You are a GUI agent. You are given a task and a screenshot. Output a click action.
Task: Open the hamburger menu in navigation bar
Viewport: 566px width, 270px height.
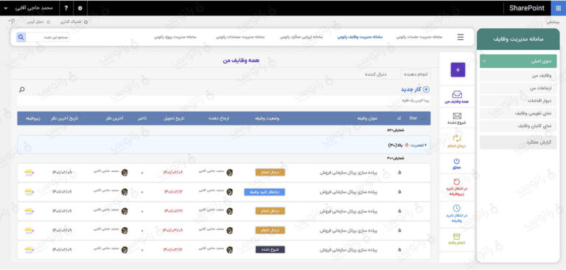(x=460, y=37)
